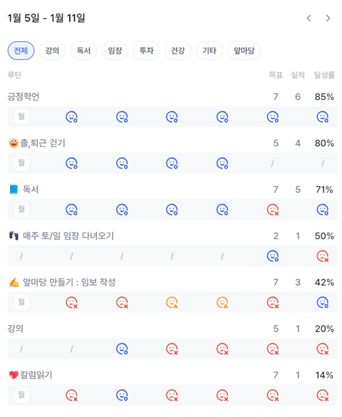Toggle the 월 badge in 독서 row
Viewport: 342px width, 417px height.
22,209
